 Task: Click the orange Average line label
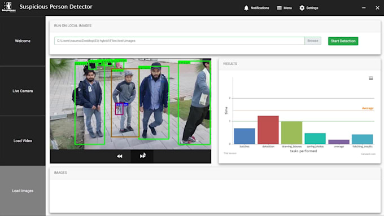368,108
